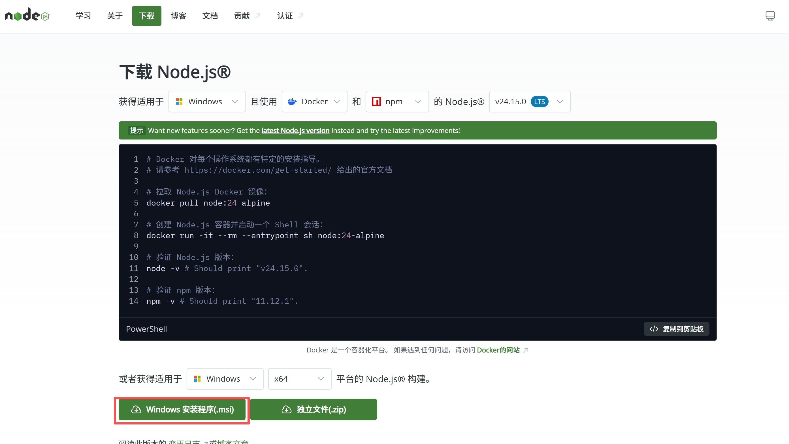
Task: Click the comment mentioning https://docker.com/get-started/
Action: pos(269,170)
